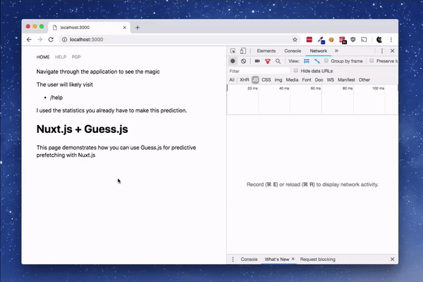423x282 pixels.
Task: Check Hide data URLs
Action: [295, 70]
